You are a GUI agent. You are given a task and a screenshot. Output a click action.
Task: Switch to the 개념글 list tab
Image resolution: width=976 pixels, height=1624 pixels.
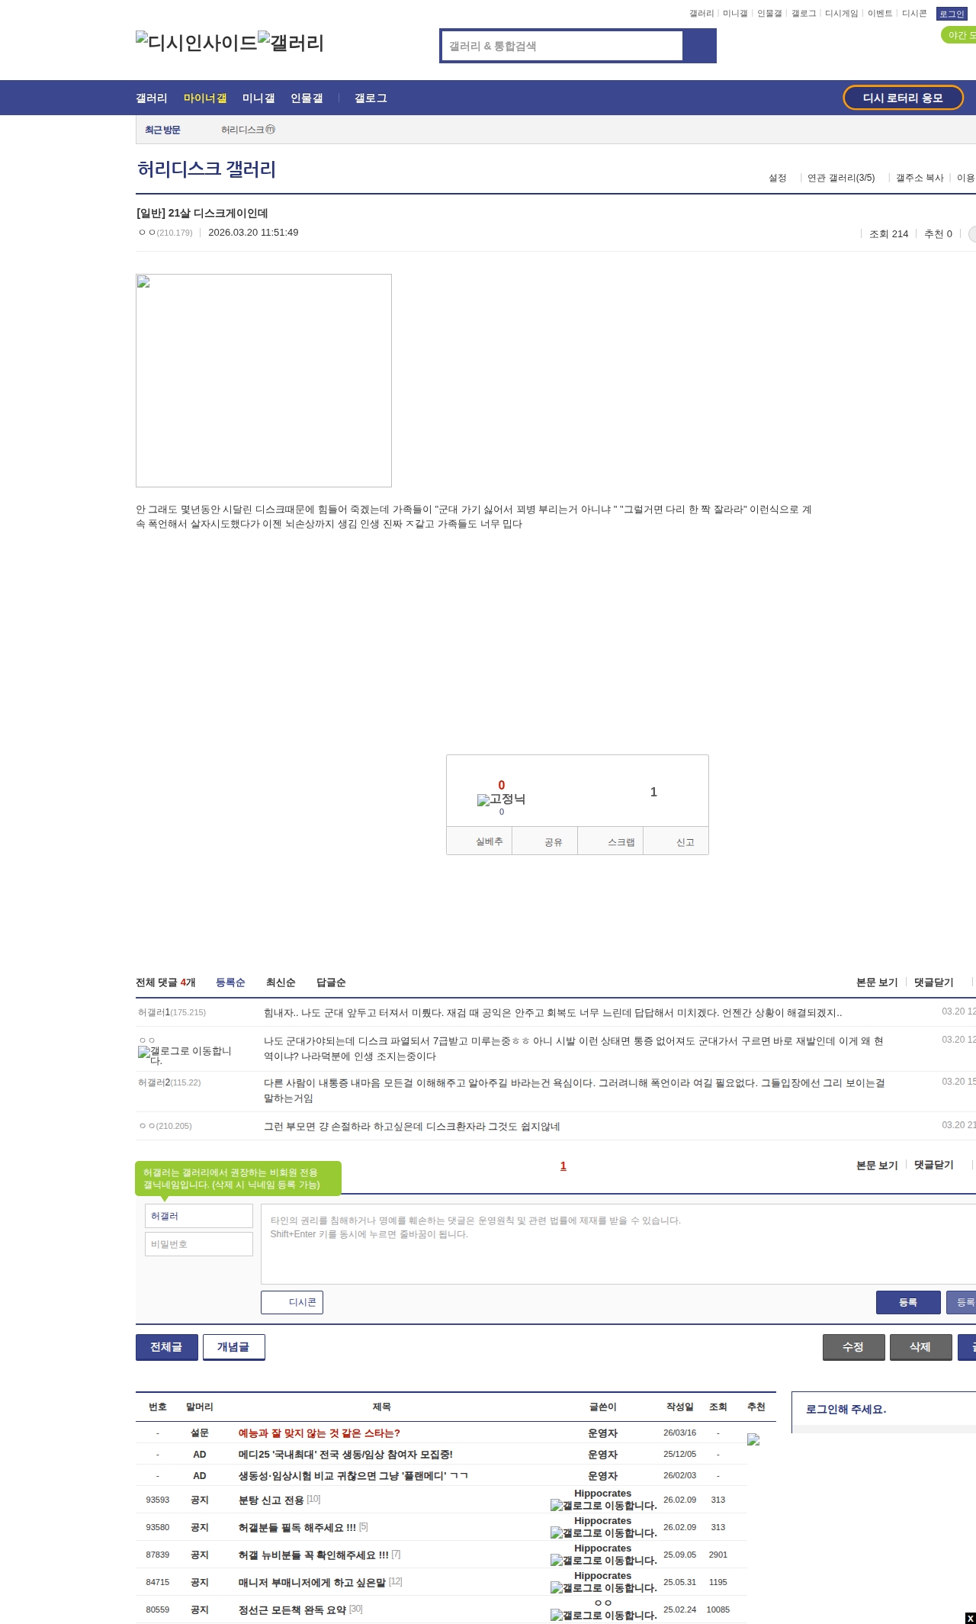click(x=234, y=1347)
